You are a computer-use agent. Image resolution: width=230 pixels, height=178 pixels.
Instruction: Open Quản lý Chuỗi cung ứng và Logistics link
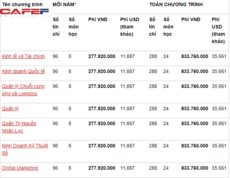click(23, 90)
